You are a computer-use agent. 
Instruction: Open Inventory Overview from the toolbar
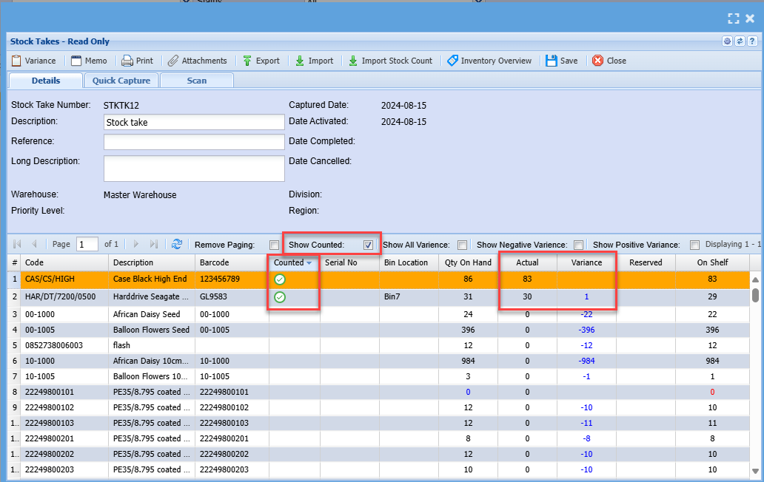[x=452, y=61]
